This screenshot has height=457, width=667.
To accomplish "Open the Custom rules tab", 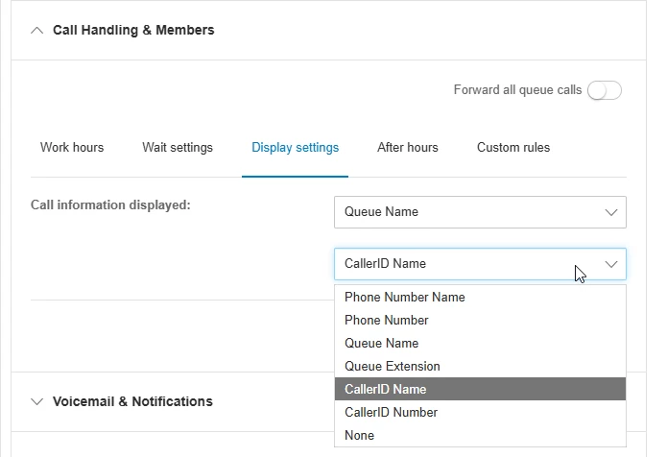I will click(x=512, y=148).
